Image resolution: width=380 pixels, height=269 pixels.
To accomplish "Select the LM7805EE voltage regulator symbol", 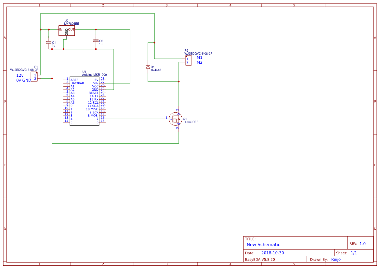I will point(66,30).
